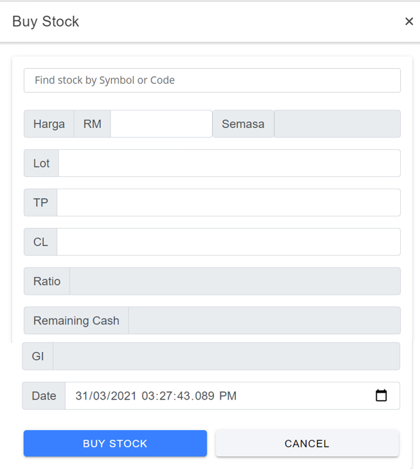
Task: Open the calendar date picker icon
Action: [381, 395]
